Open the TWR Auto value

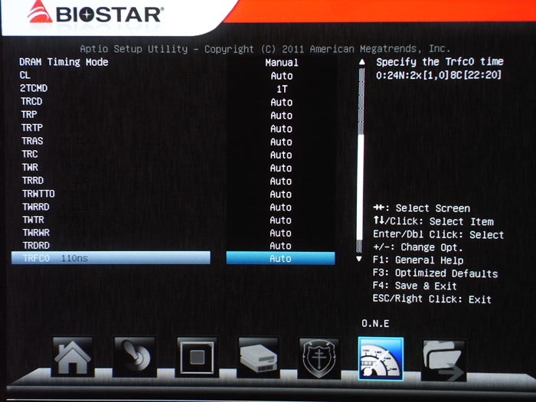tap(281, 168)
